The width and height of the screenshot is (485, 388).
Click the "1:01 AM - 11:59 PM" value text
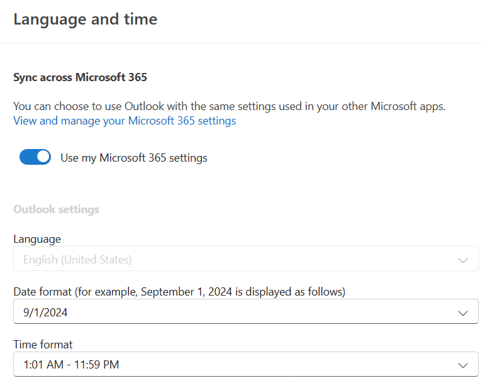pos(71,364)
